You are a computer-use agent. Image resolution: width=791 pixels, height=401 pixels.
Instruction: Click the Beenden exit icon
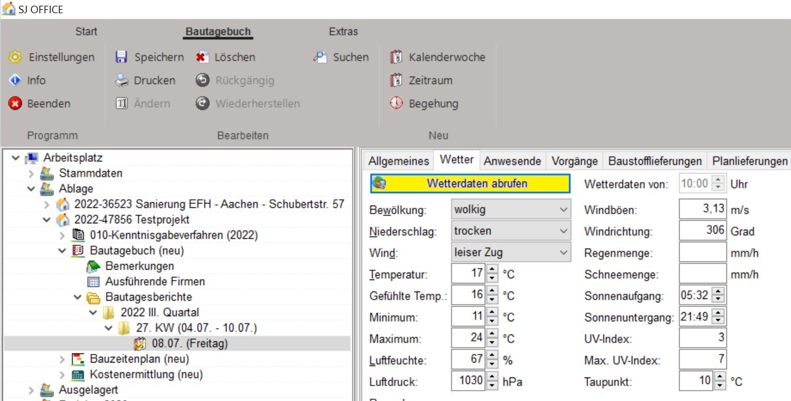tap(15, 104)
